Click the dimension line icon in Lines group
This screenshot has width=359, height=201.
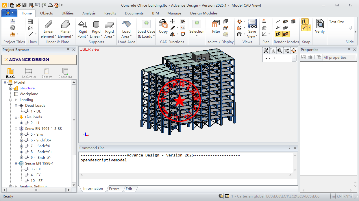click(x=31, y=28)
